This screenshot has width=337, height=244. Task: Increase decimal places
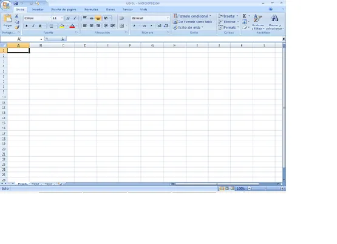click(x=159, y=26)
